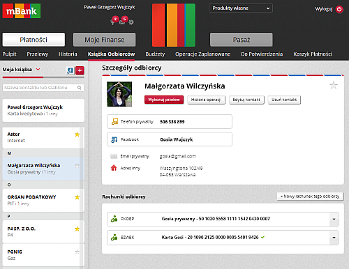Viewport: 349px width, 269px height.
Task: Open the Pasaż main tab
Action: (x=242, y=40)
